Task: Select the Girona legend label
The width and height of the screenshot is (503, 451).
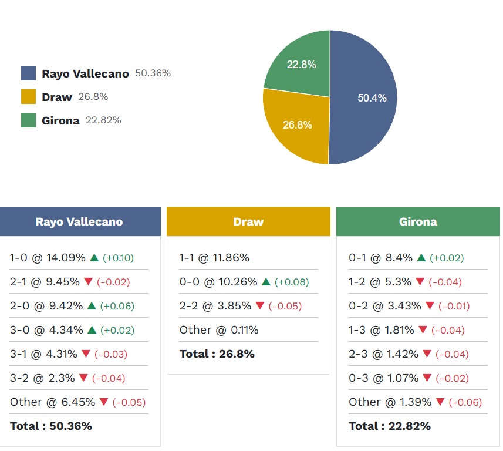Action: (x=60, y=120)
